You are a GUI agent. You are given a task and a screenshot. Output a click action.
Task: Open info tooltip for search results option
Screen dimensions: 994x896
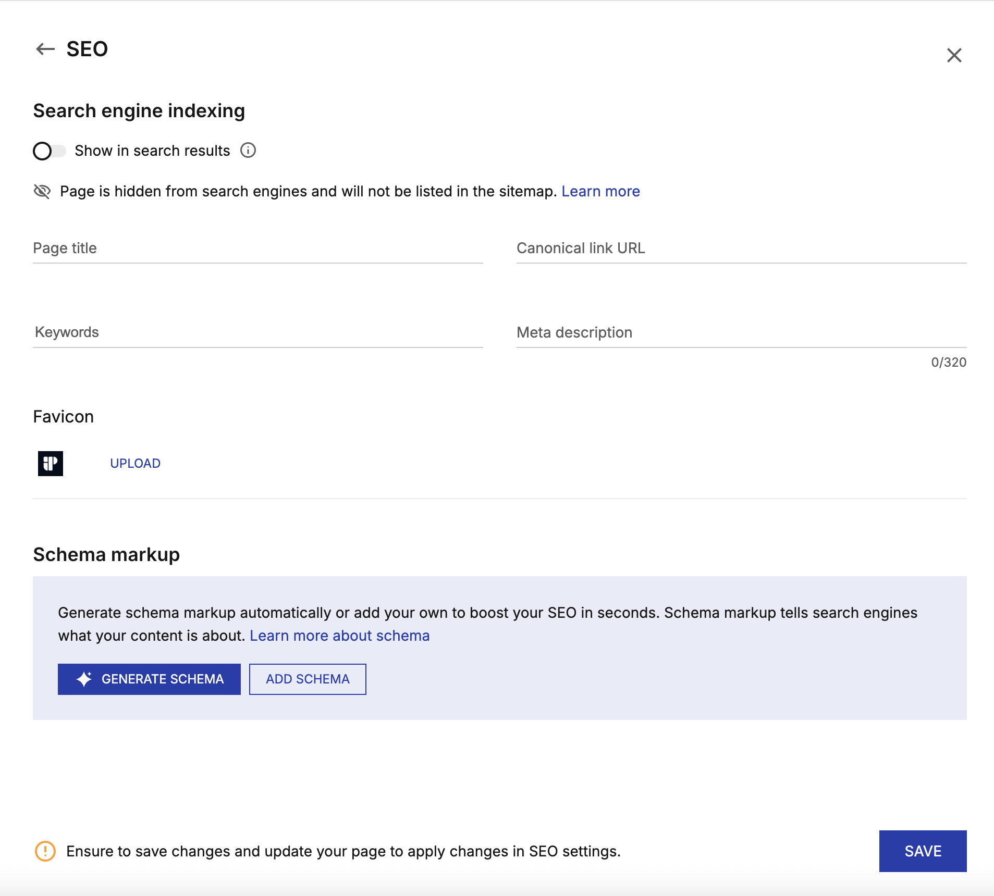point(248,151)
